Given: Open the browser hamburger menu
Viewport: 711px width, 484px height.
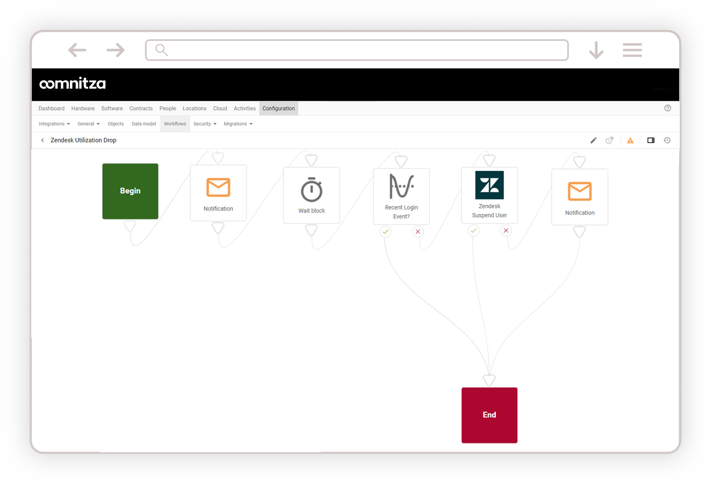Looking at the screenshot, I should coord(632,50).
